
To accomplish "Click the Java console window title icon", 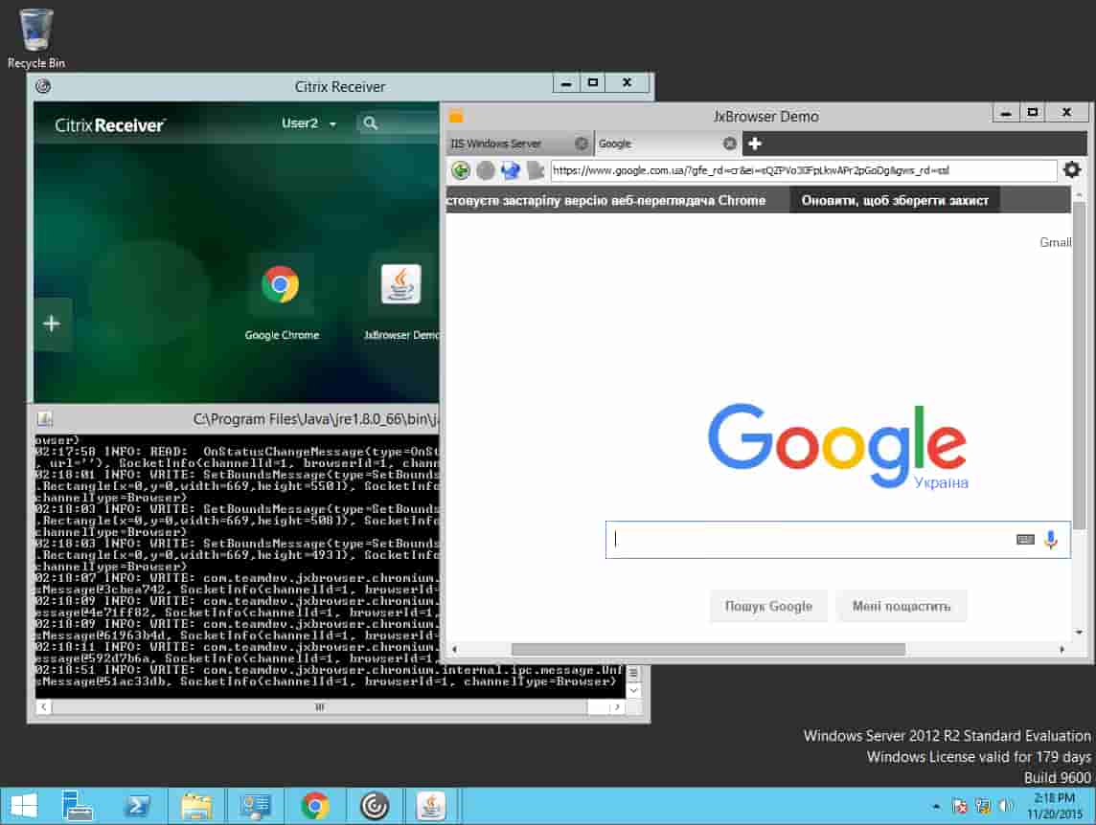I will tap(45, 418).
